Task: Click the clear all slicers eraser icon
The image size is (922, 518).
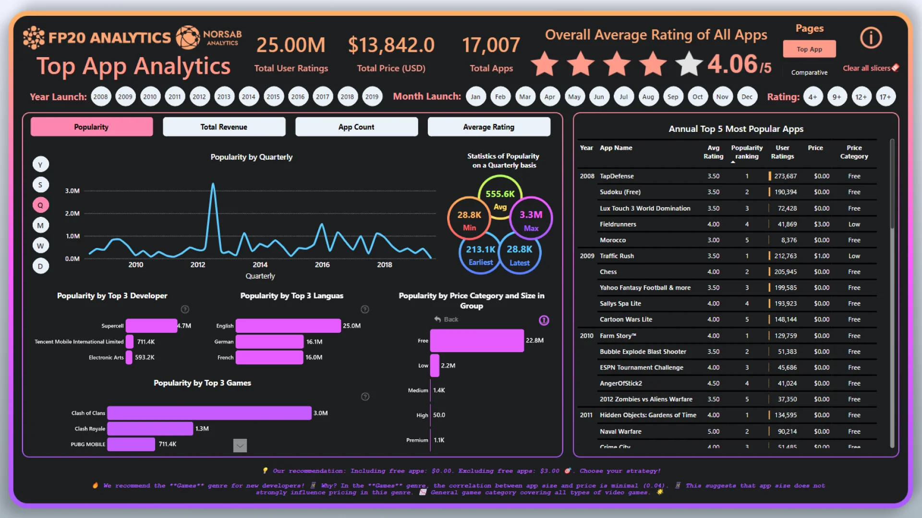Action: (895, 68)
